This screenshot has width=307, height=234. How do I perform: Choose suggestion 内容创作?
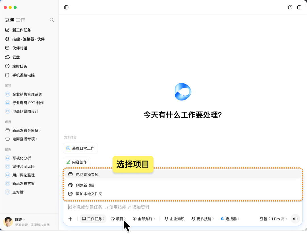76,162
